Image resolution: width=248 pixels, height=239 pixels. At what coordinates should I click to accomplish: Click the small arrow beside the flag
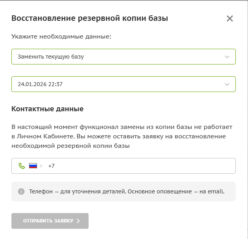pos(41,166)
